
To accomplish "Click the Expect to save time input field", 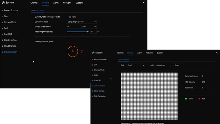I will (x=74, y=27).
